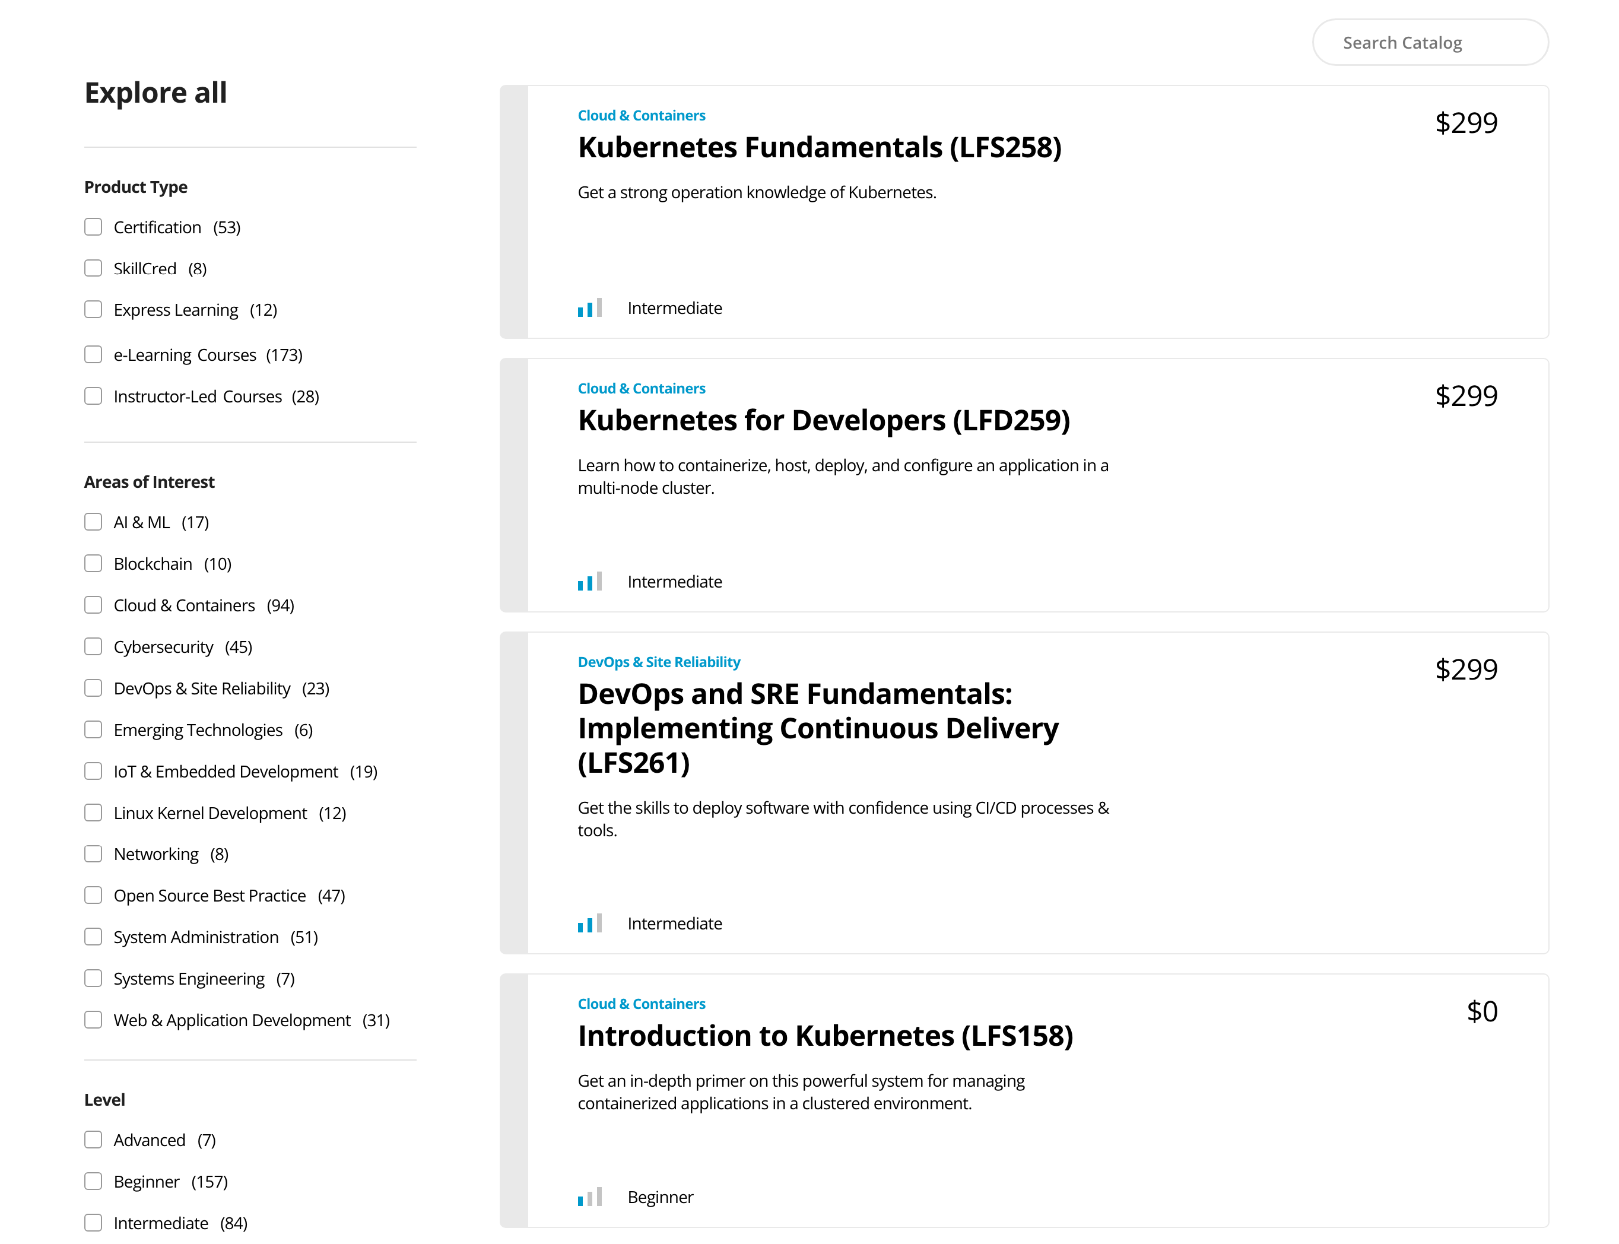This screenshot has height=1244, width=1619.
Task: Tick the Emerging Technologies checkbox
Action: point(93,729)
